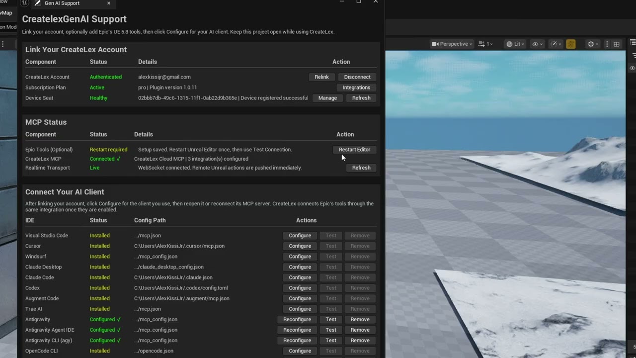Click the Unreal Engine logo icon
This screenshot has width=636, height=358.
click(25, 3)
